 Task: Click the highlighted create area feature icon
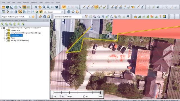[x=96, y=7]
